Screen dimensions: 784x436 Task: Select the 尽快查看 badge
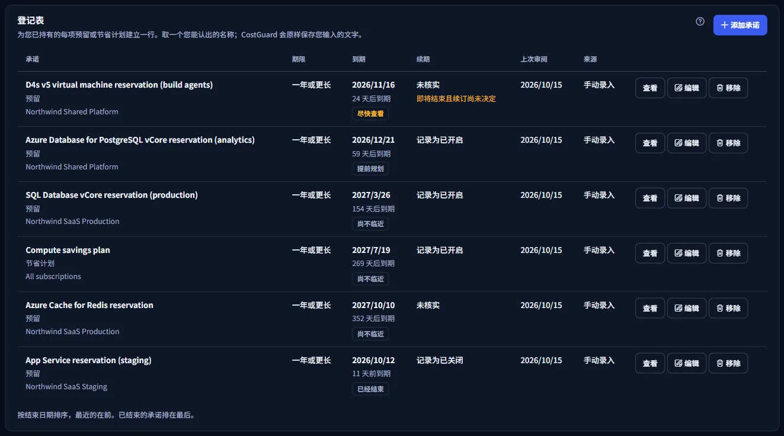[370, 113]
